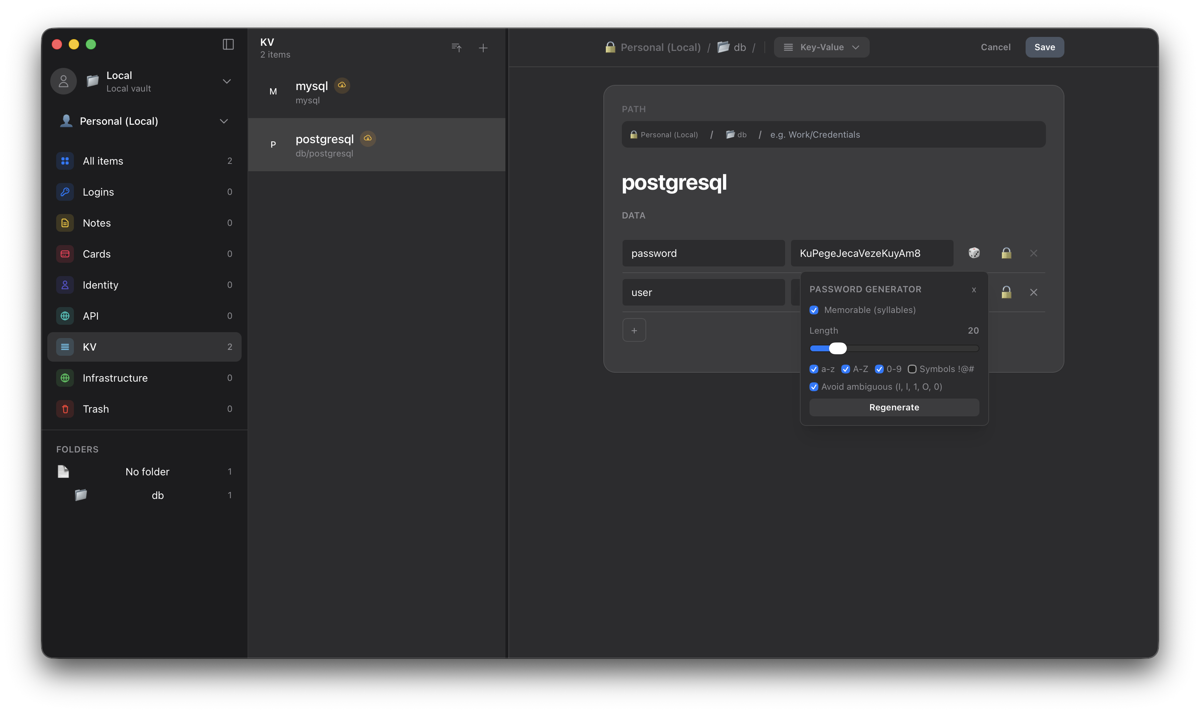Select the API category icon
This screenshot has width=1200, height=713.
point(65,316)
